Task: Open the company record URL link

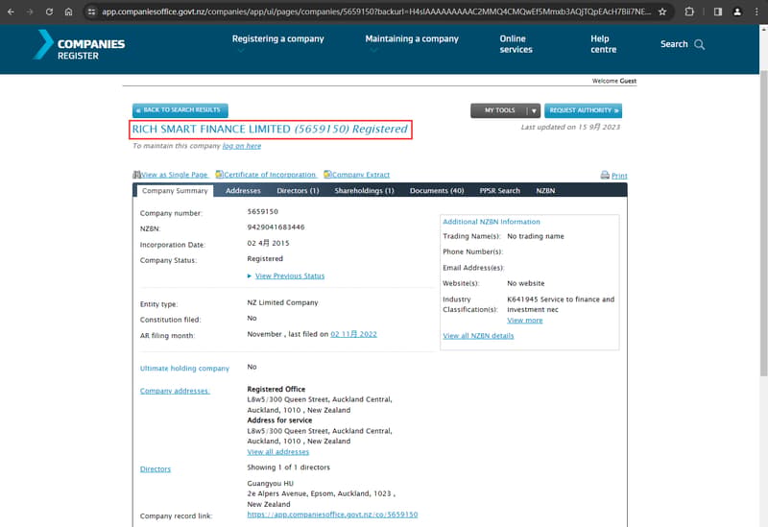Action: coord(332,515)
